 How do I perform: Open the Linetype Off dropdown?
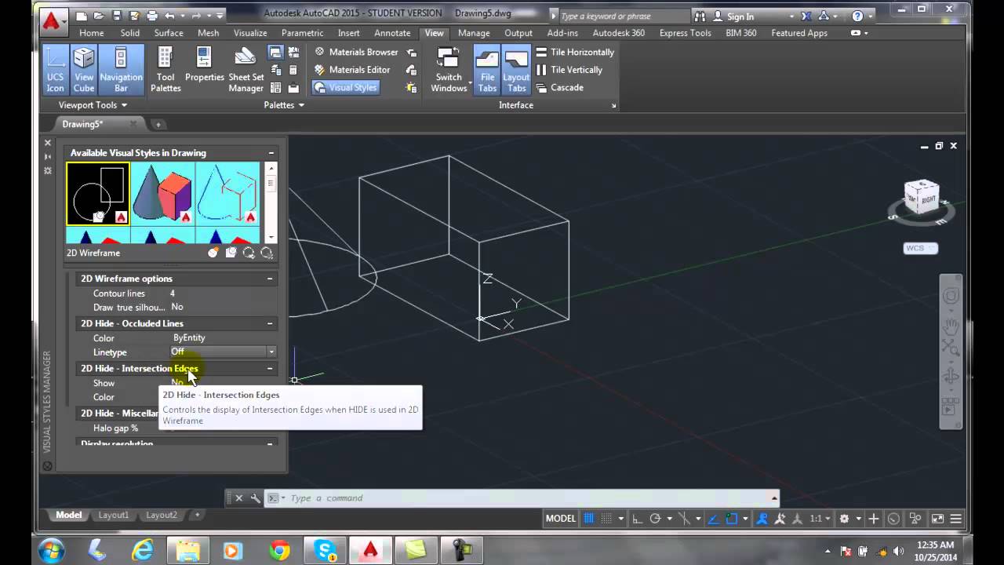[x=271, y=352]
